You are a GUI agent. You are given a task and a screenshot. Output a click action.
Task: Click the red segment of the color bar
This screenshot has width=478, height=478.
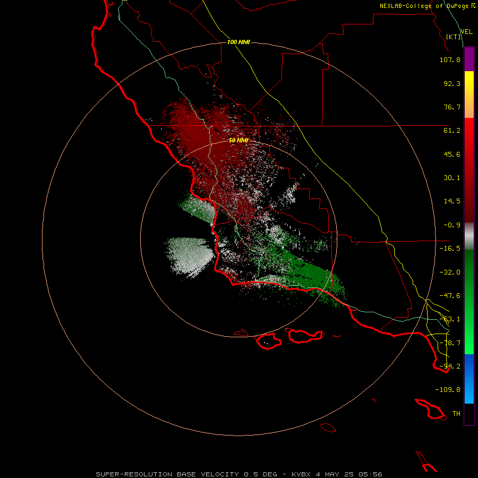[x=469, y=170]
